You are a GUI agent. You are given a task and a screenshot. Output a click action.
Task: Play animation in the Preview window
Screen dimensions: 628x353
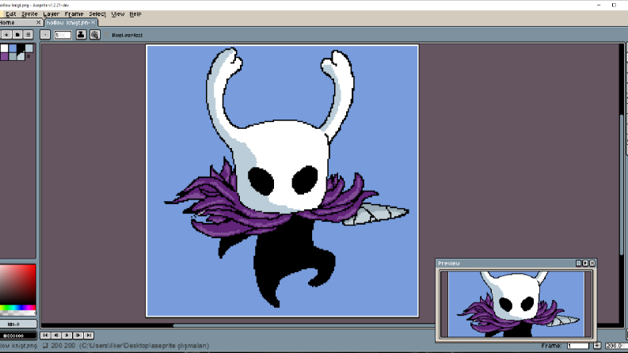click(585, 263)
